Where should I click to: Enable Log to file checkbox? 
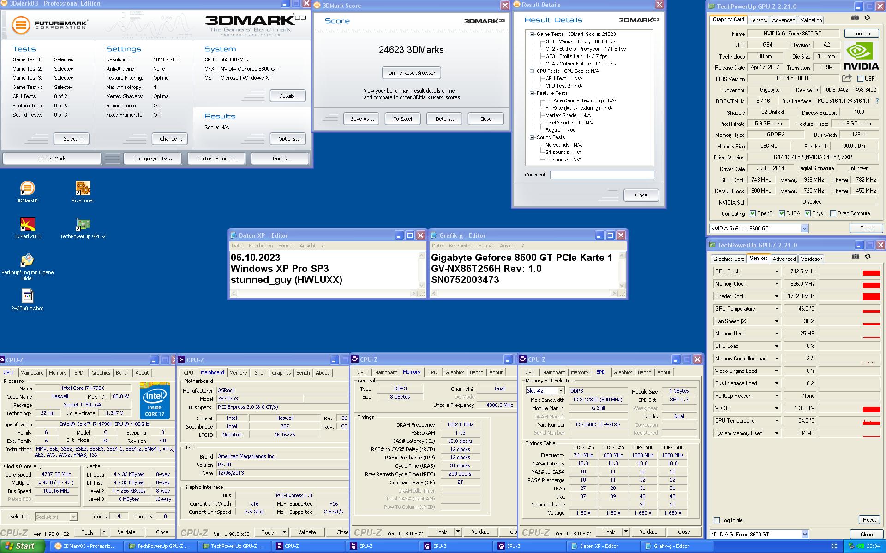(717, 520)
